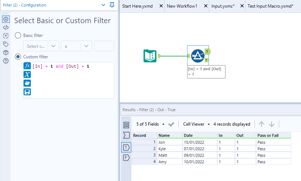The image size is (301, 181).
Task: Switch to Input.yxmc* tab
Action: pyautogui.click(x=223, y=6)
